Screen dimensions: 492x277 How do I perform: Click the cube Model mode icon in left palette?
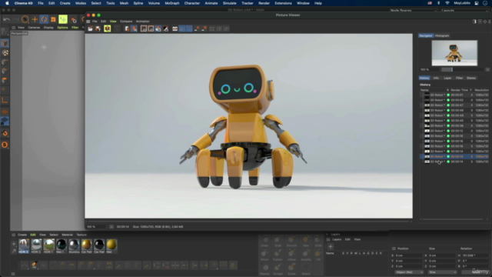point(5,43)
